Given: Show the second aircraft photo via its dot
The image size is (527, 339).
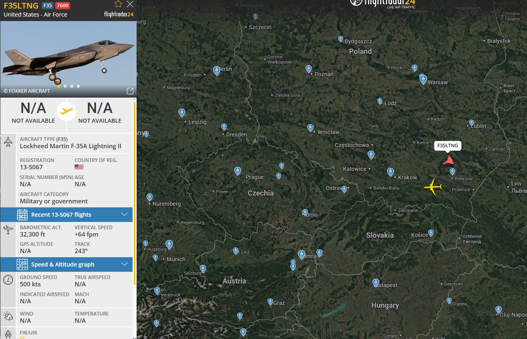Looking at the screenshot, I should tap(65, 86).
